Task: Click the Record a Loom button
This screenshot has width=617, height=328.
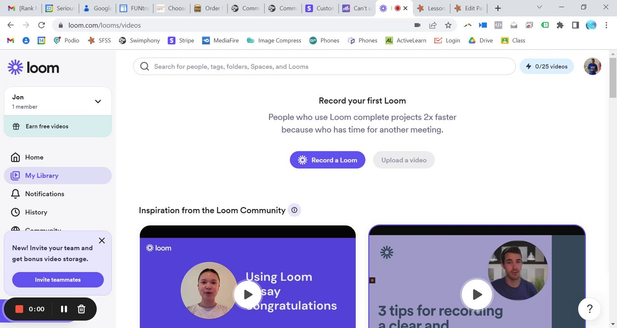Action: [327, 160]
